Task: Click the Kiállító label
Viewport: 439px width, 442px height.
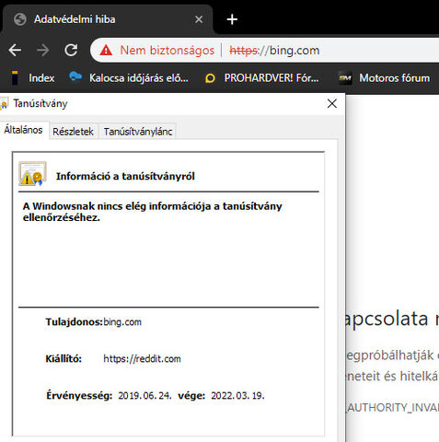Action: (64, 358)
